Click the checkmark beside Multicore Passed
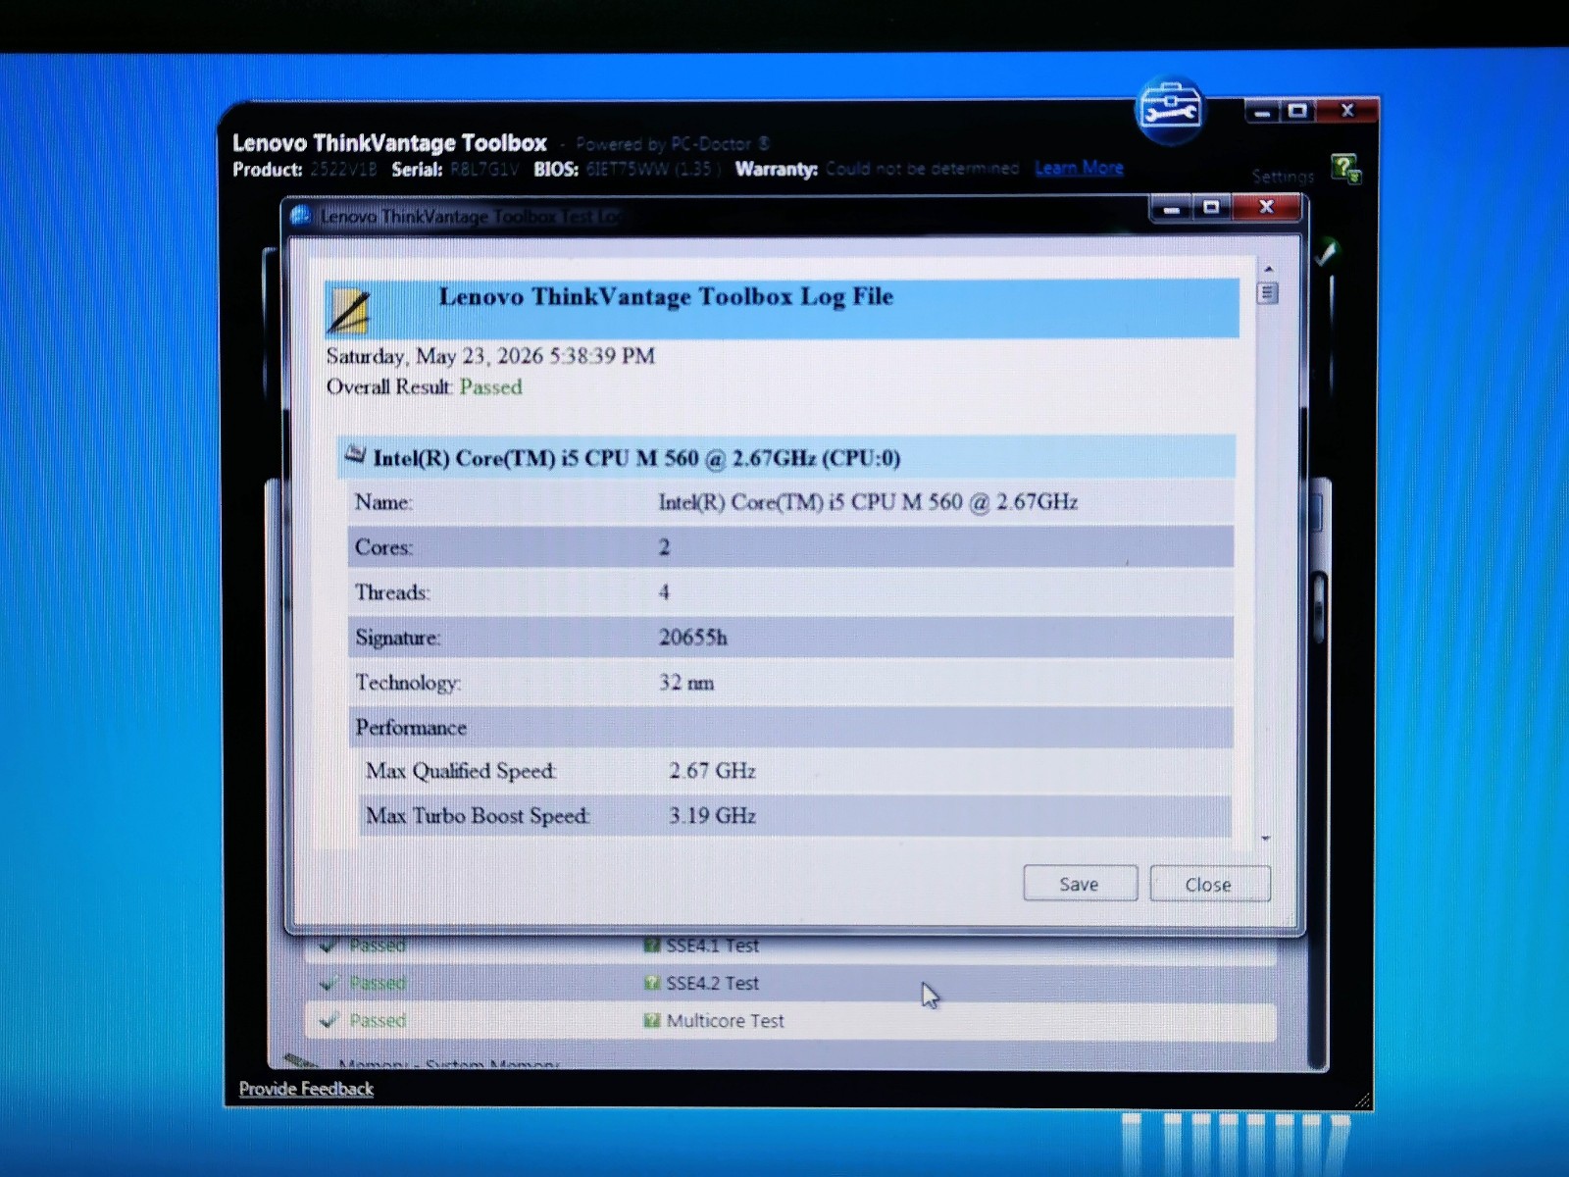 tap(329, 1020)
